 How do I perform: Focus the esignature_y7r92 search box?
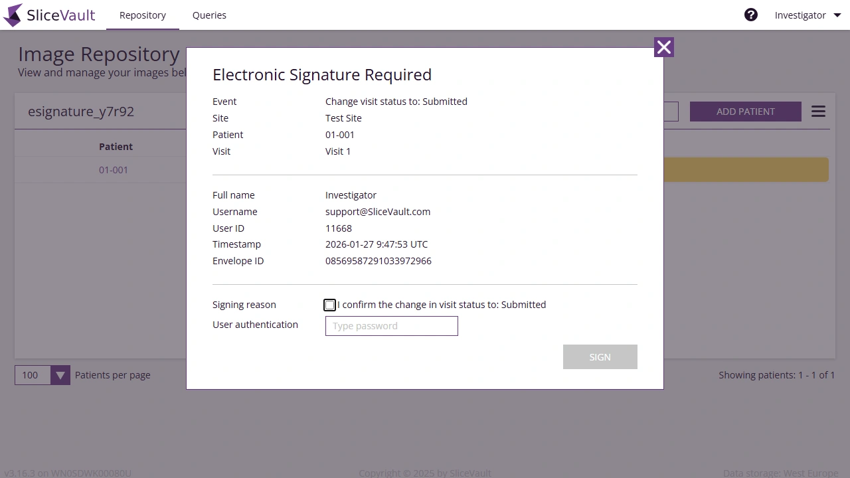(x=81, y=111)
